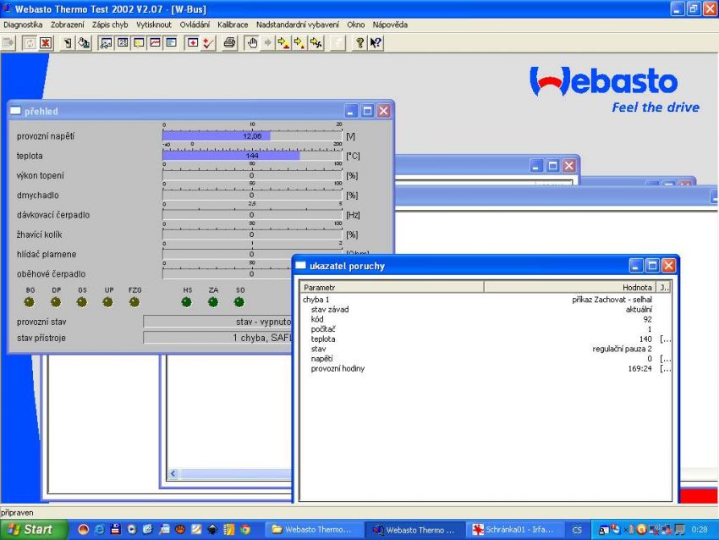Click the yellow arrow with fan icon

click(316, 43)
